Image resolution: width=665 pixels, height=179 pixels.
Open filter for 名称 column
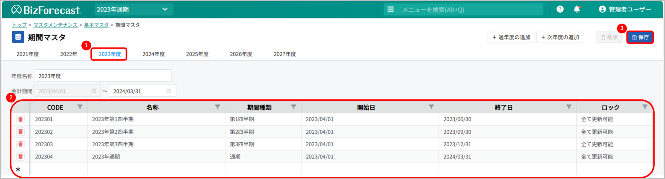217,107
